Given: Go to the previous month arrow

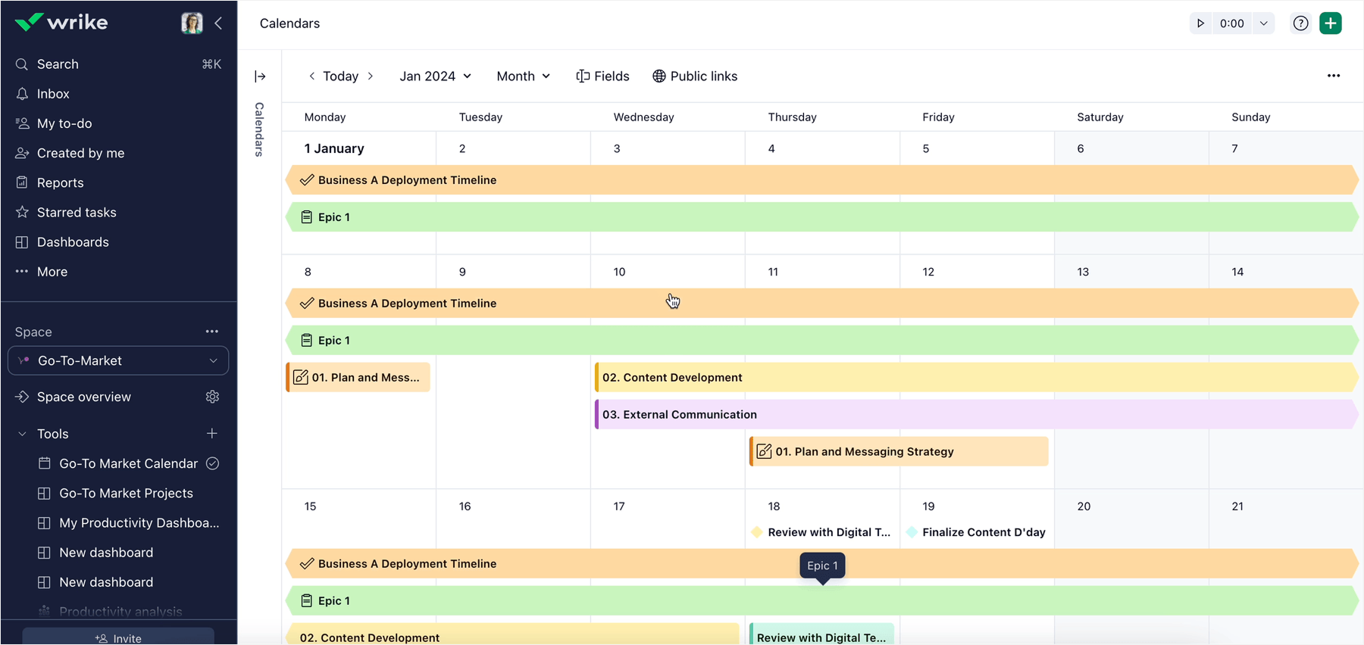Looking at the screenshot, I should [311, 76].
